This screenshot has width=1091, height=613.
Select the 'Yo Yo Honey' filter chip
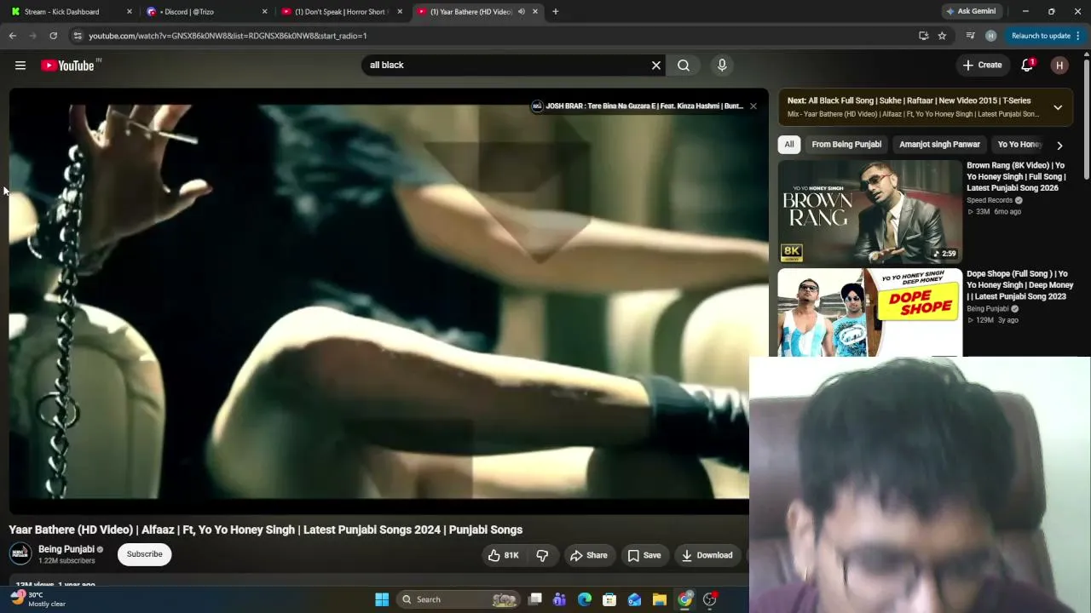[1019, 145]
